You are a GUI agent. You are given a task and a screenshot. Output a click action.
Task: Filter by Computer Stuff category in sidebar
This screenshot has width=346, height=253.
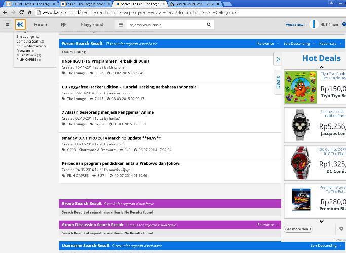30,41
